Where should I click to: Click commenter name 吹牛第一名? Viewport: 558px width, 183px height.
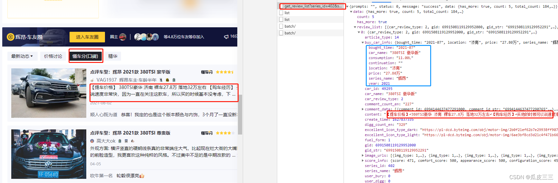(101, 176)
